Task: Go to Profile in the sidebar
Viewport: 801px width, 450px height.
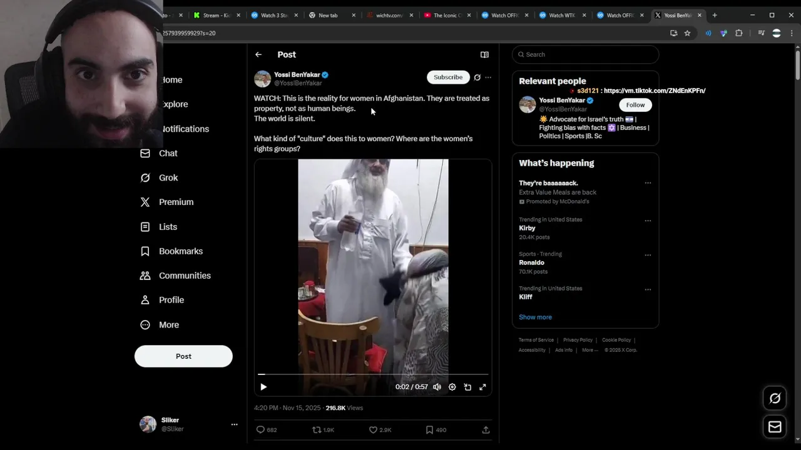Action: [163, 300]
